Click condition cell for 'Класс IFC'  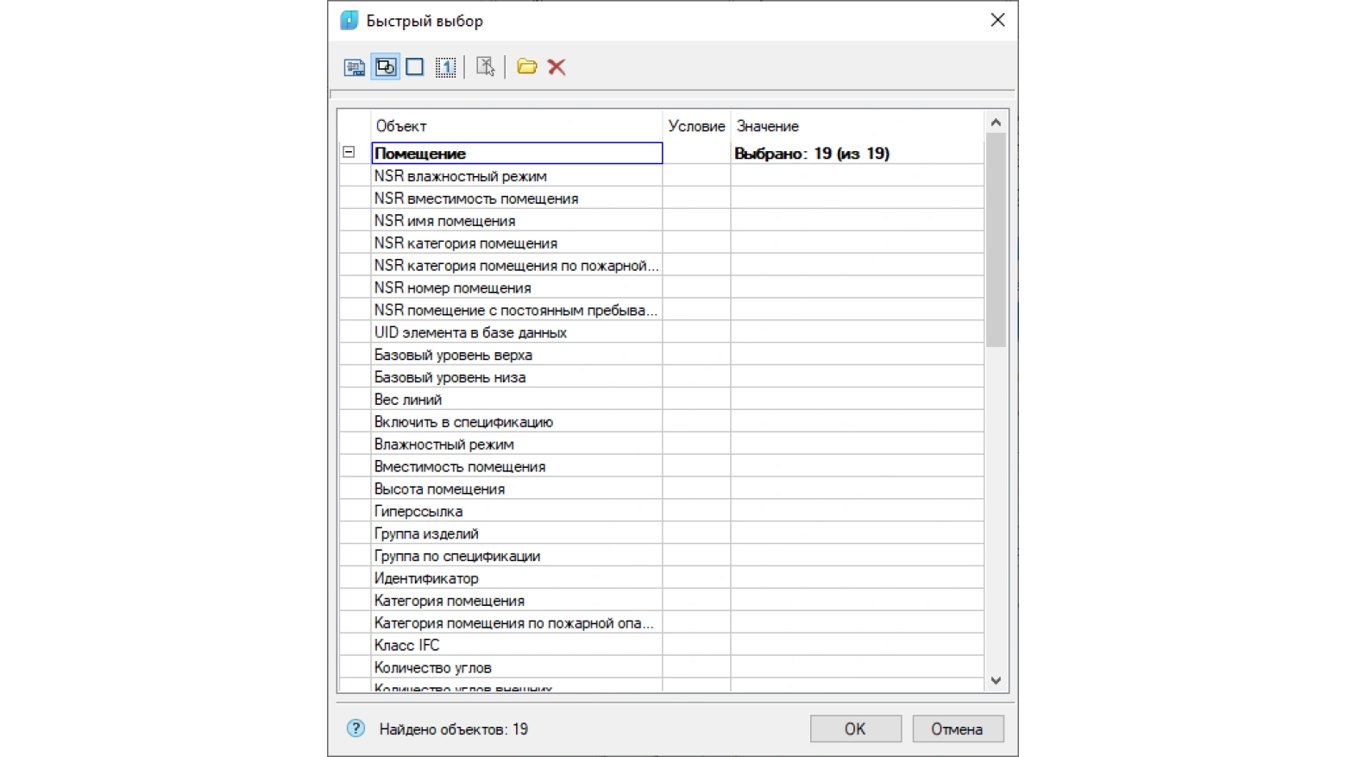tap(696, 645)
